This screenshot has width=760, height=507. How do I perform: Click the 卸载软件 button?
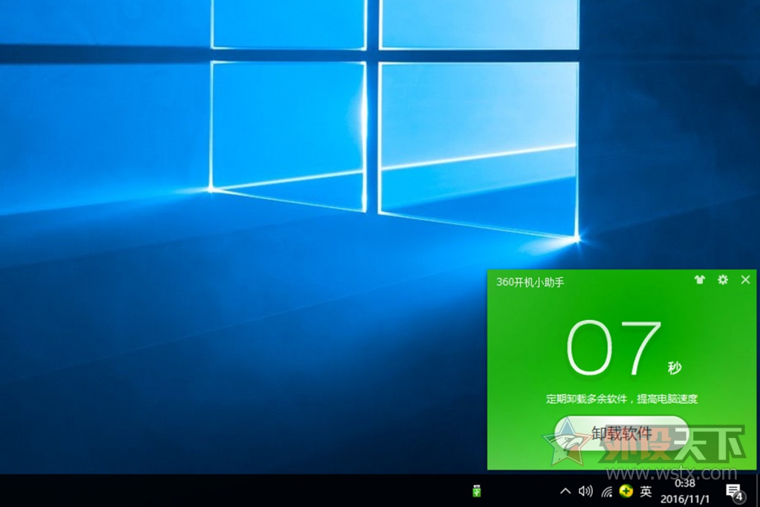click(621, 433)
